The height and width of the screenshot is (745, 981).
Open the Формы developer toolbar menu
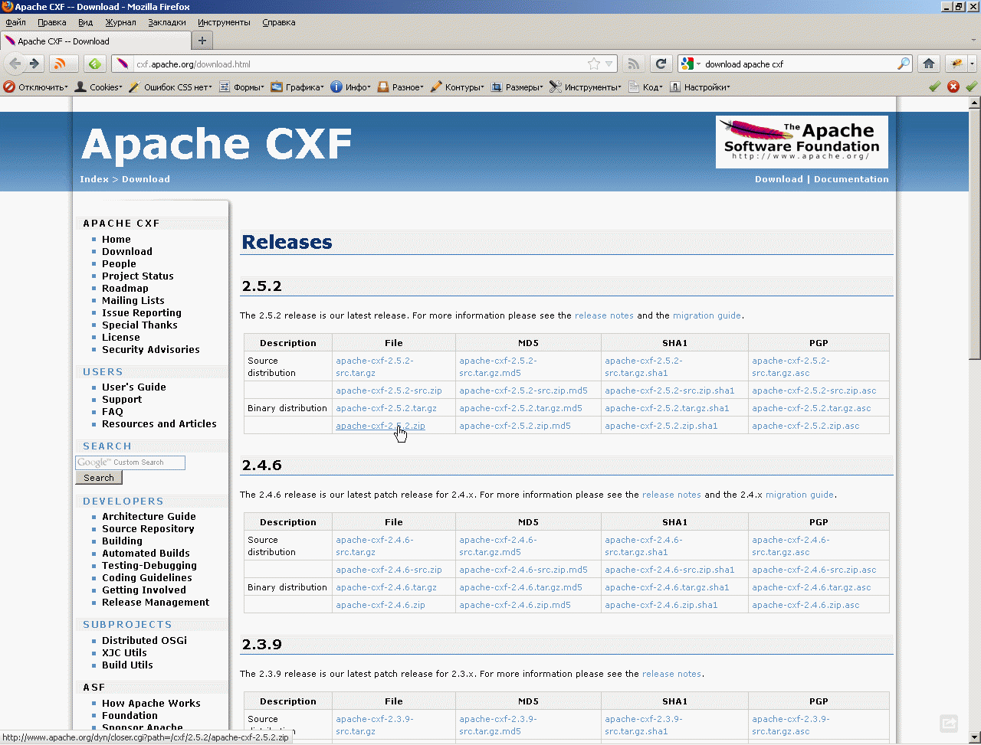point(241,87)
